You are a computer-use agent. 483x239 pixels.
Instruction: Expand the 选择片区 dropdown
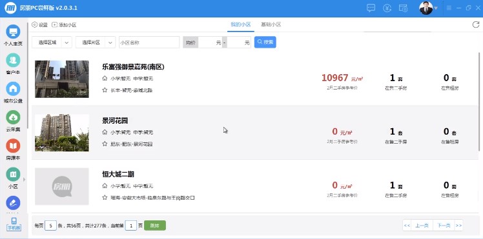(96, 43)
